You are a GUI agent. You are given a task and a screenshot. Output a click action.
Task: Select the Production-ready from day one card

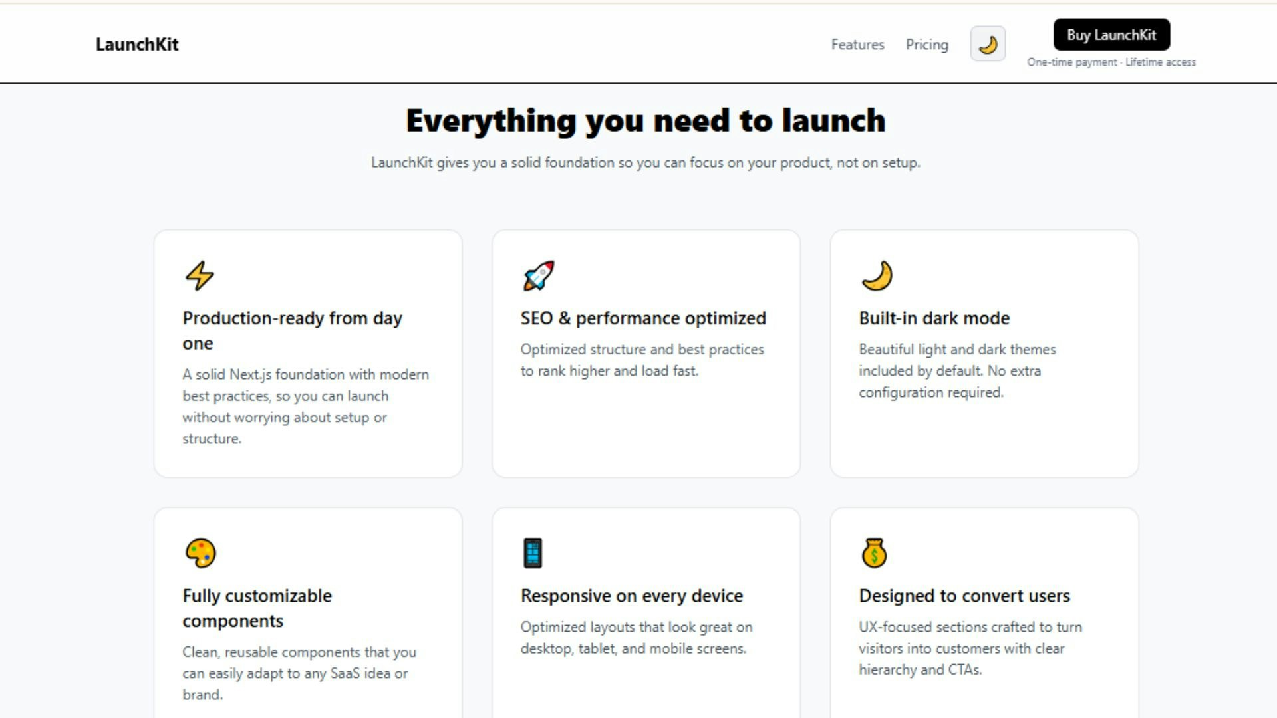tap(307, 352)
